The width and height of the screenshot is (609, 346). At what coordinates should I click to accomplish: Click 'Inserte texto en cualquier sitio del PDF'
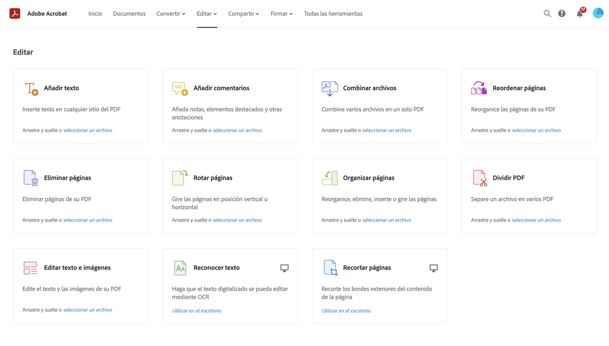71,109
